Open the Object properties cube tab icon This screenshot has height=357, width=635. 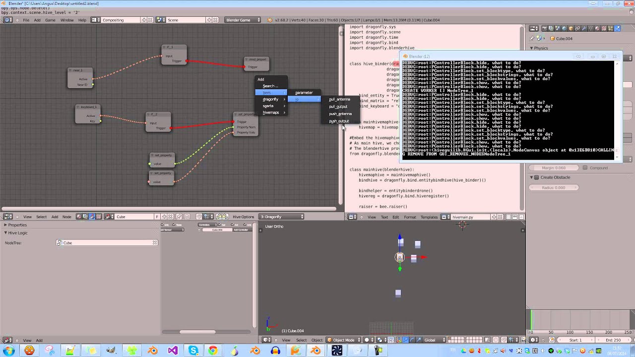(x=571, y=28)
